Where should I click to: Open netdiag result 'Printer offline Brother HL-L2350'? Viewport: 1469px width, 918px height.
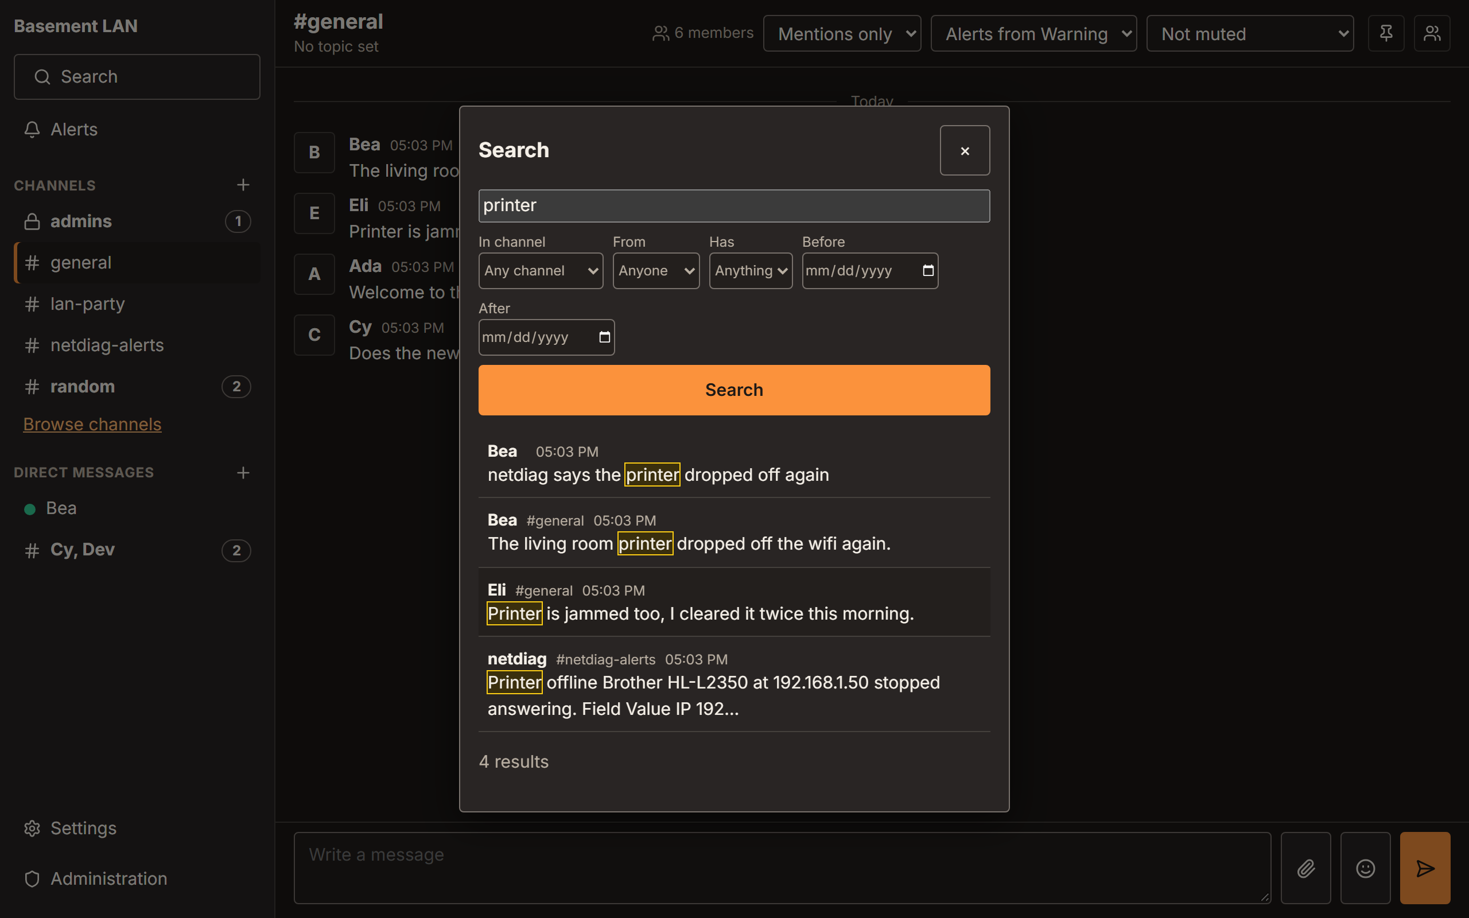tap(734, 684)
